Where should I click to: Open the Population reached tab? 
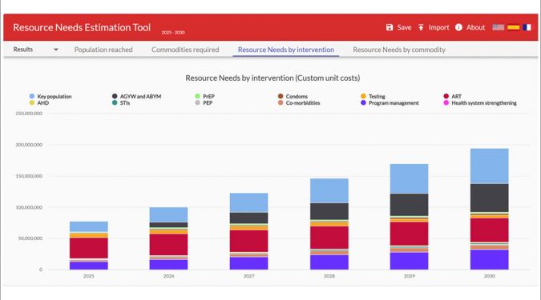(103, 50)
